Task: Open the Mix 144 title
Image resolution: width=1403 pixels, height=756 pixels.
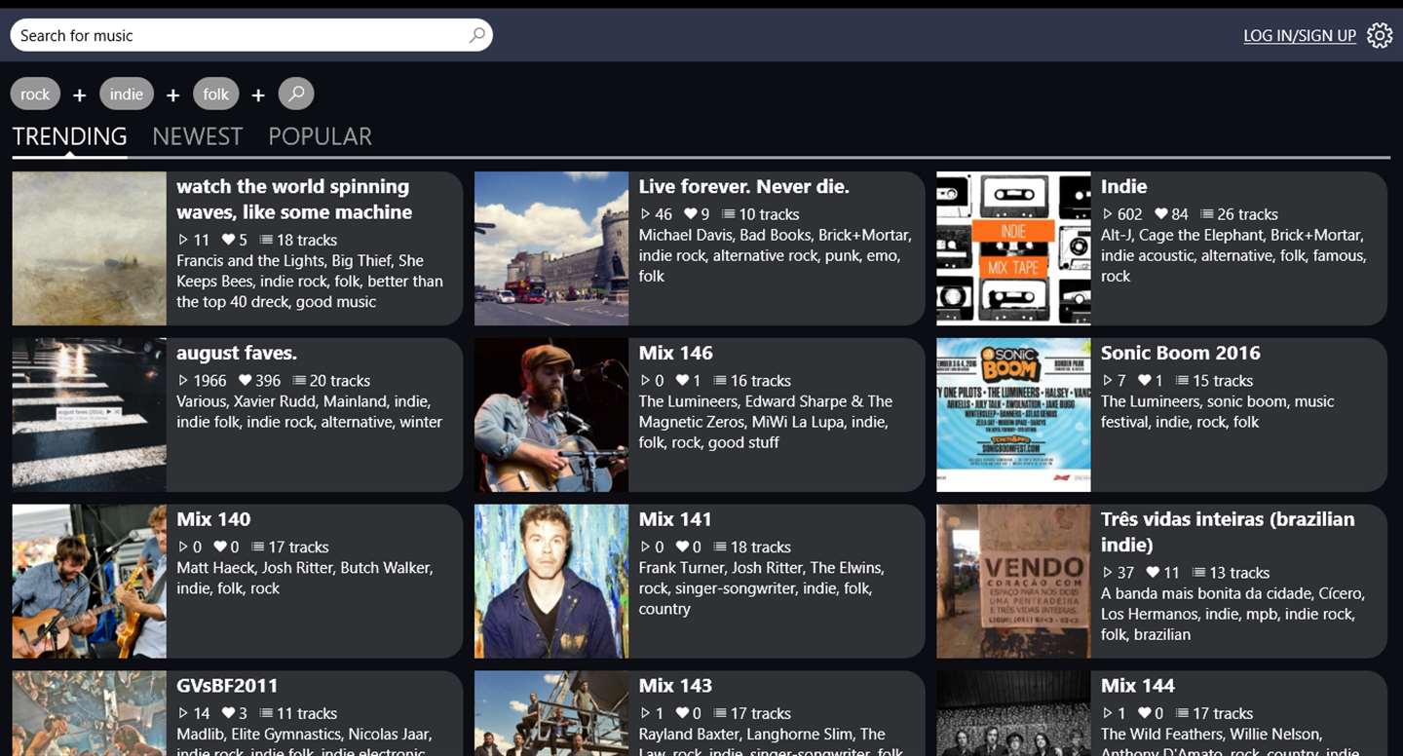Action: [1138, 686]
